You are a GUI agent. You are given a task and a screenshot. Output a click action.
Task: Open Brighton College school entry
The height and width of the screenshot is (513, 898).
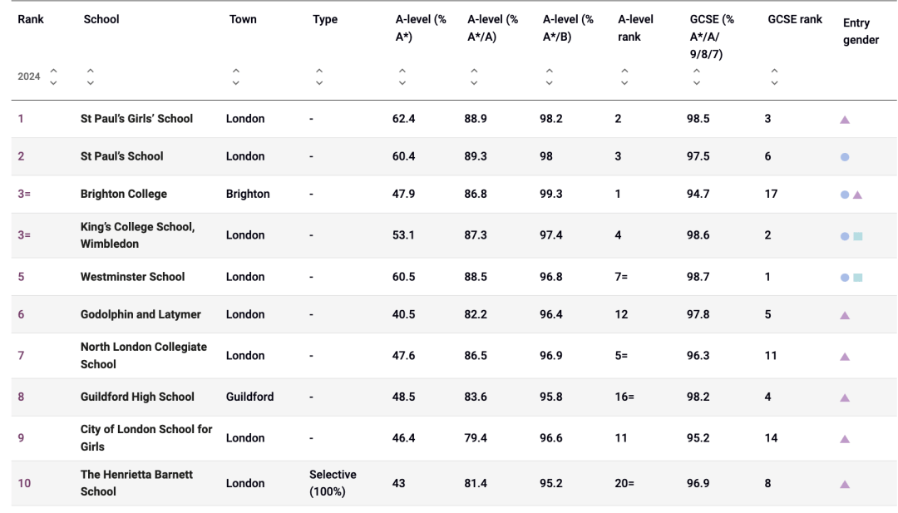(123, 194)
